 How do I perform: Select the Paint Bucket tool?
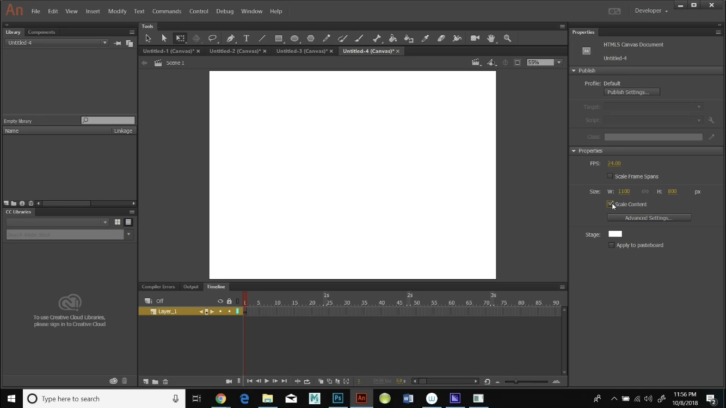click(393, 38)
